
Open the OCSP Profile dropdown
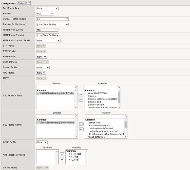41,142
